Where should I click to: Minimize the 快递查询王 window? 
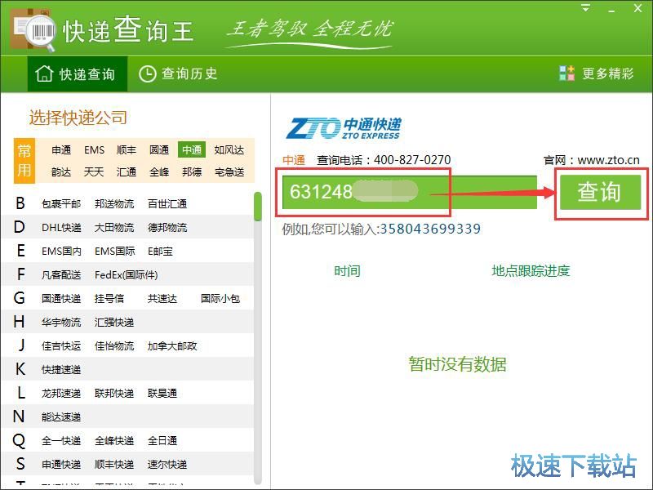pos(611,9)
